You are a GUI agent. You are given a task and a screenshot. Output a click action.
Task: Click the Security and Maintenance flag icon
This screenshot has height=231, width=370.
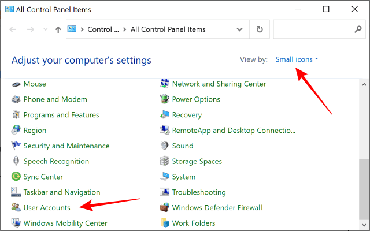(16, 146)
